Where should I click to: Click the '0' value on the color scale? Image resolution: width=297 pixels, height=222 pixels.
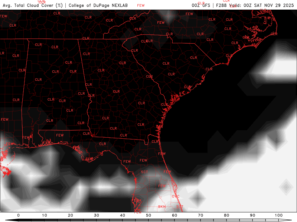point(18,215)
